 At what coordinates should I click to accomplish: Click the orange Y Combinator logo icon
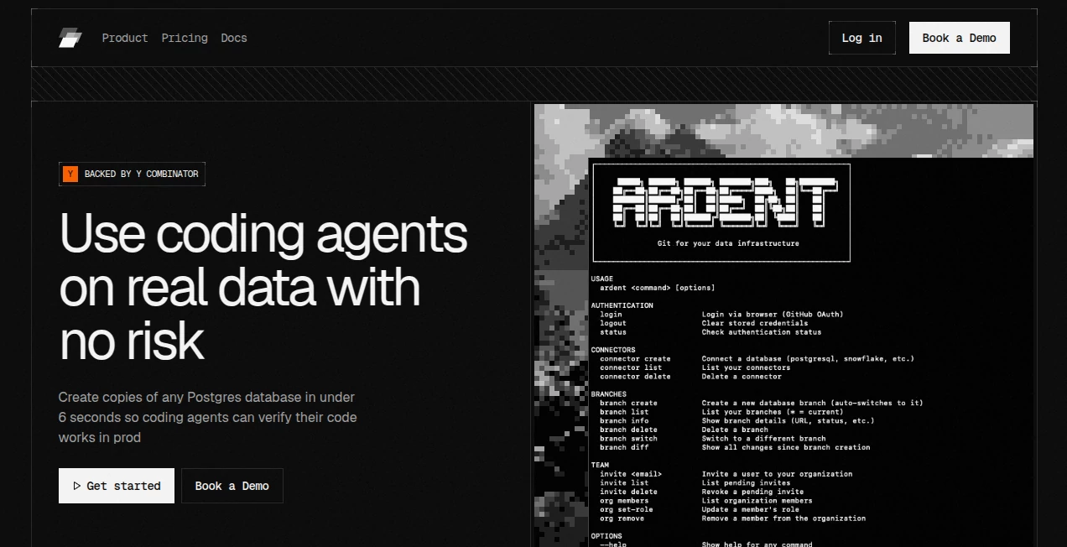pos(70,174)
